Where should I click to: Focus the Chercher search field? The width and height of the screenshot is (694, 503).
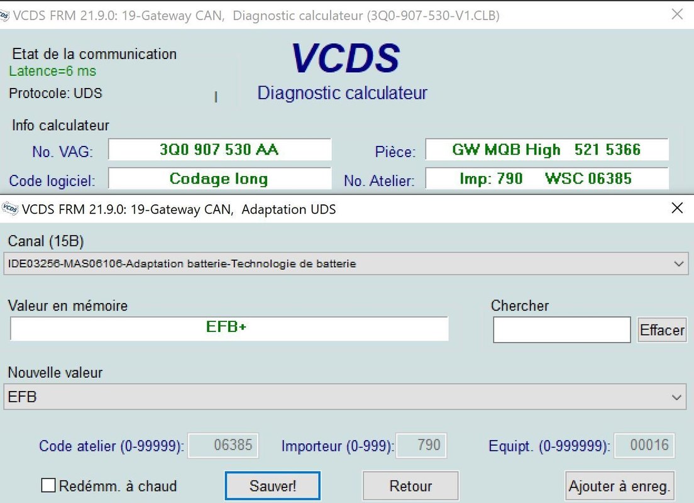coord(561,330)
